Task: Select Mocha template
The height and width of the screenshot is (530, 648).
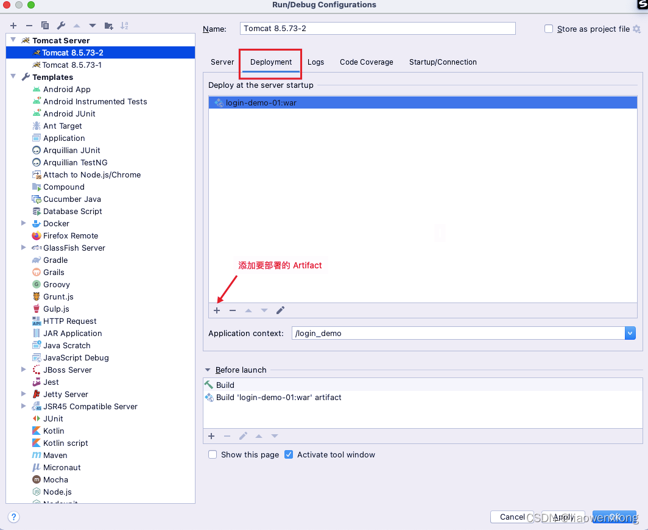Action: click(51, 479)
